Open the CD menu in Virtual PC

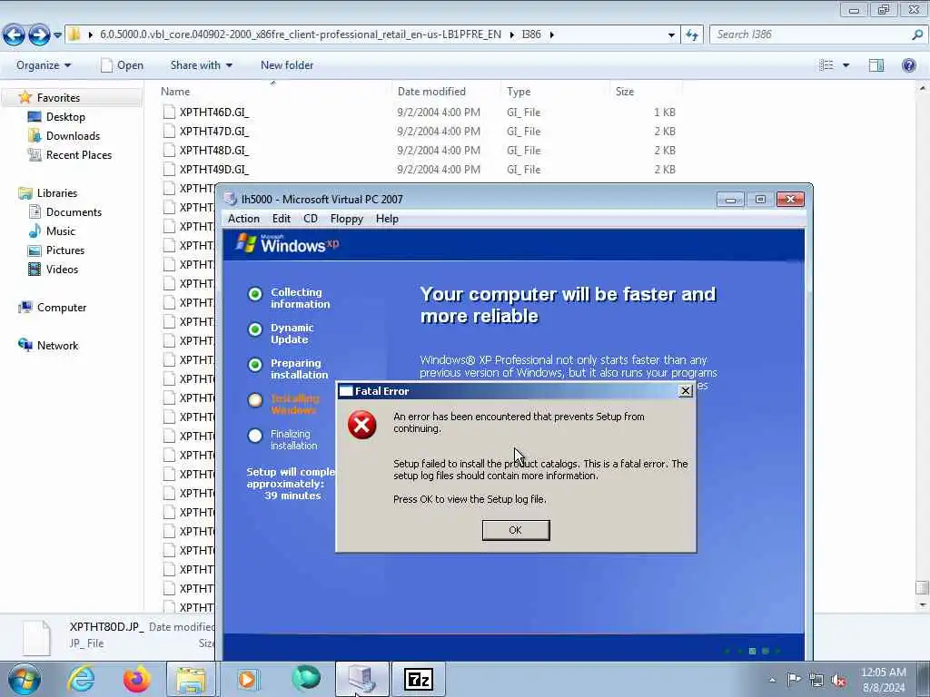click(311, 219)
